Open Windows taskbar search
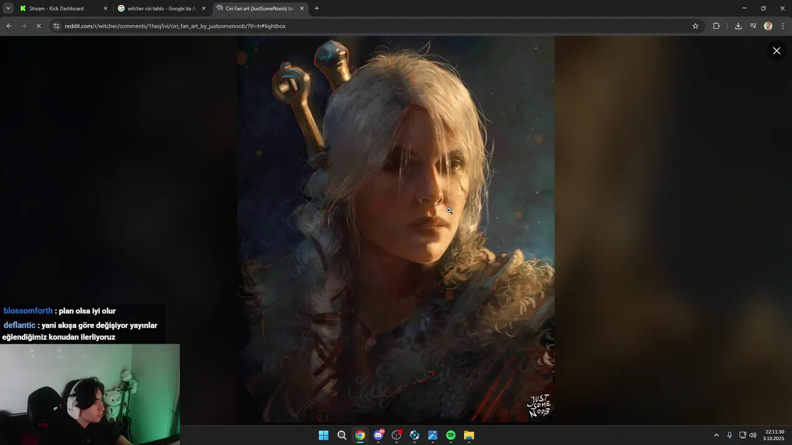Screen dimensions: 792x445 [342, 435]
